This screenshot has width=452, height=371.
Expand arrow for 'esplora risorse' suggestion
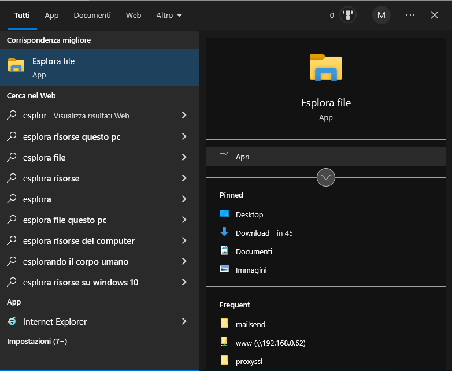(x=184, y=178)
